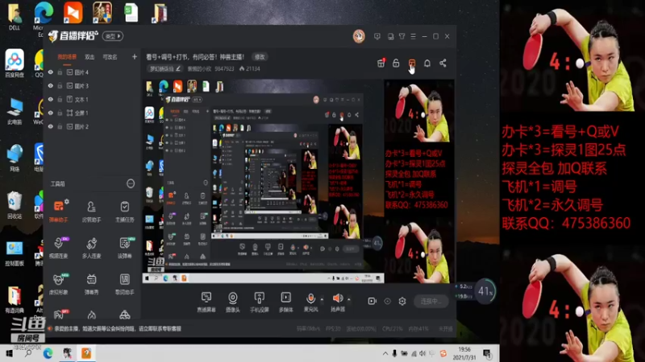Click the record video icon

372,301
